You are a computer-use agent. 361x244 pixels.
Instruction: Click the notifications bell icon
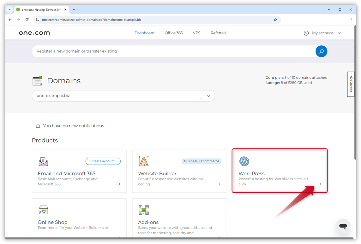pyautogui.click(x=38, y=125)
